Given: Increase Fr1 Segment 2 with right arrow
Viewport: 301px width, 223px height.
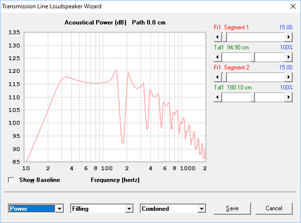Looking at the screenshot, I should click(289, 77).
